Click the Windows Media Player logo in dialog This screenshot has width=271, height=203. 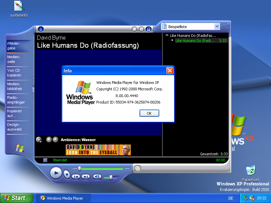point(80,92)
